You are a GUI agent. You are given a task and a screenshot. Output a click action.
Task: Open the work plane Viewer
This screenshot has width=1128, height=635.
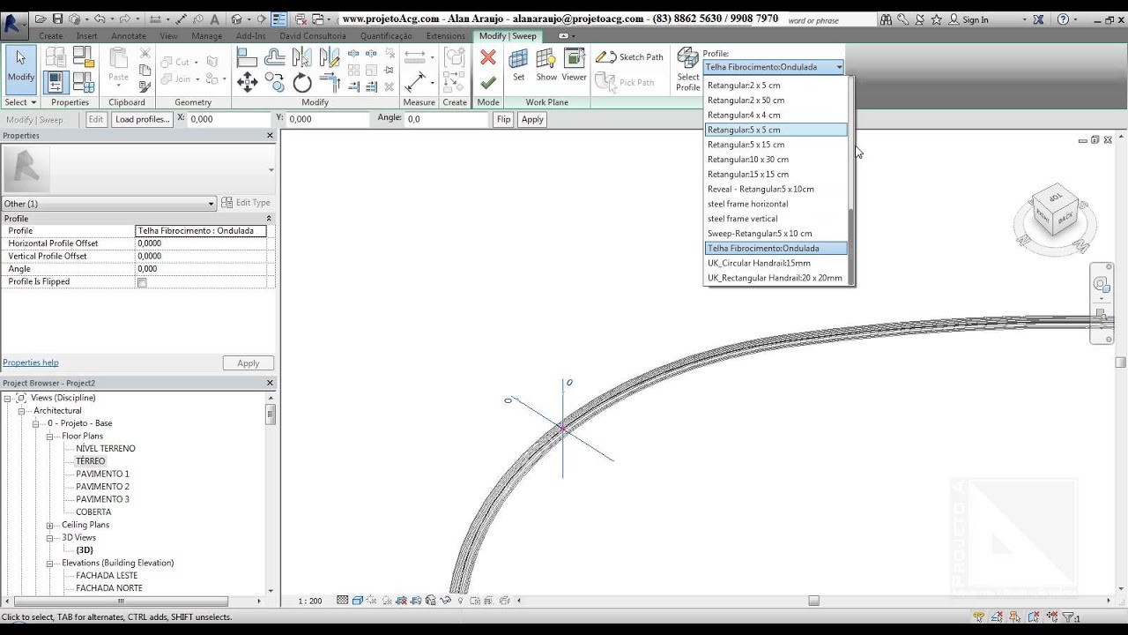click(575, 65)
